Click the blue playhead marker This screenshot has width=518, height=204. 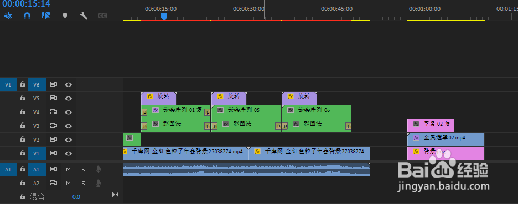tap(164, 16)
